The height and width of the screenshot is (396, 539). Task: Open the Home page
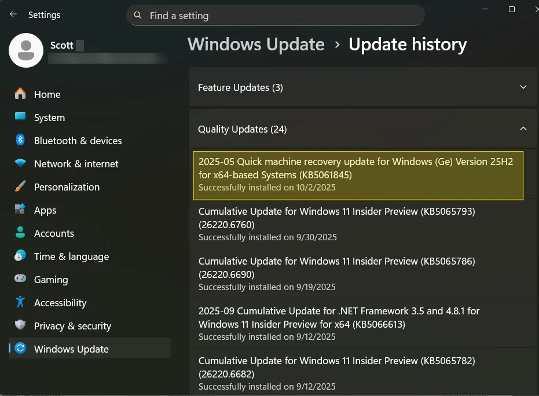click(x=89, y=94)
